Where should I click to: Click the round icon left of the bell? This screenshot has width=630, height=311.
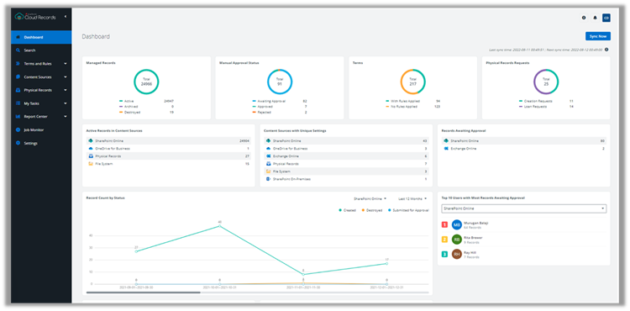point(584,18)
